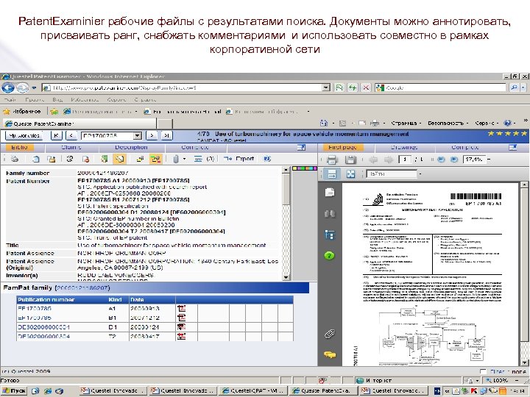
Task: Click the bookmarks tree icon in PDF sidebar
Action: point(330,235)
